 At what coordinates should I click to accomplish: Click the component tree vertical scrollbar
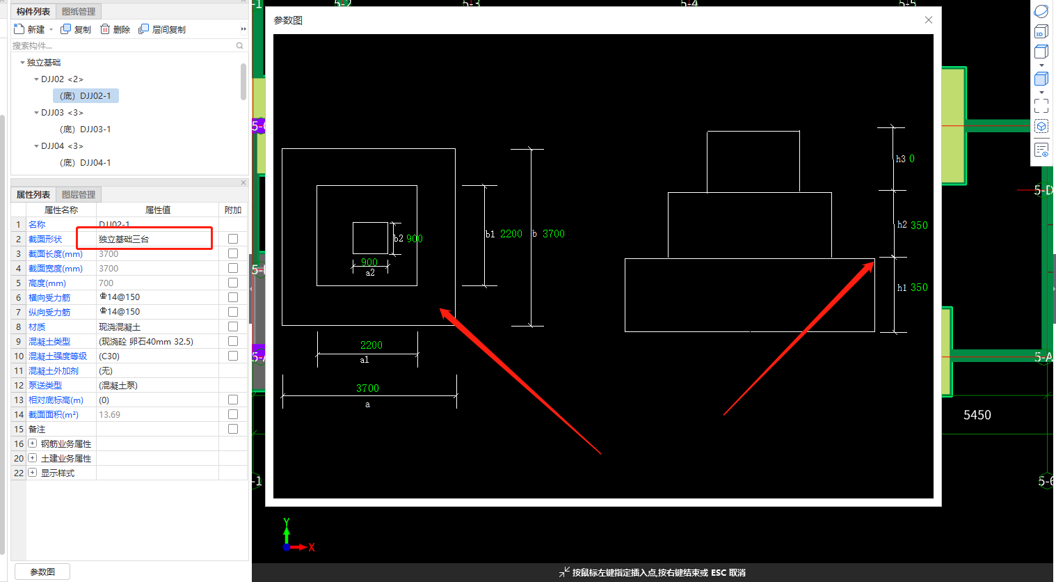point(243,82)
